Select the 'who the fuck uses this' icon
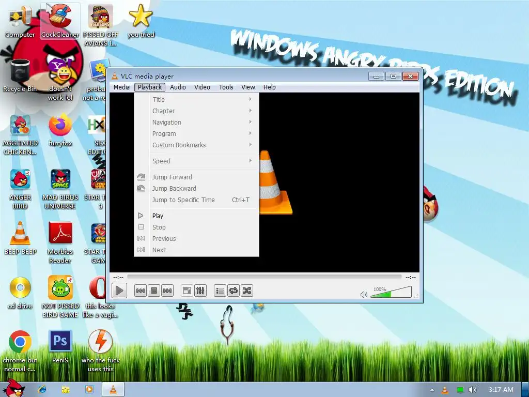529x397 pixels. click(101, 351)
